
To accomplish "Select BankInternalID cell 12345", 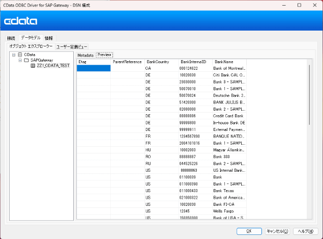I will [x=195, y=211].
